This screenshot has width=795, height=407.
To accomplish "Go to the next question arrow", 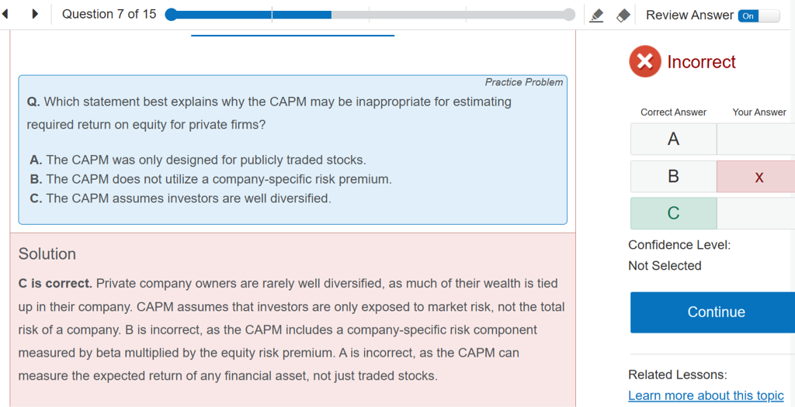I will 35,14.
